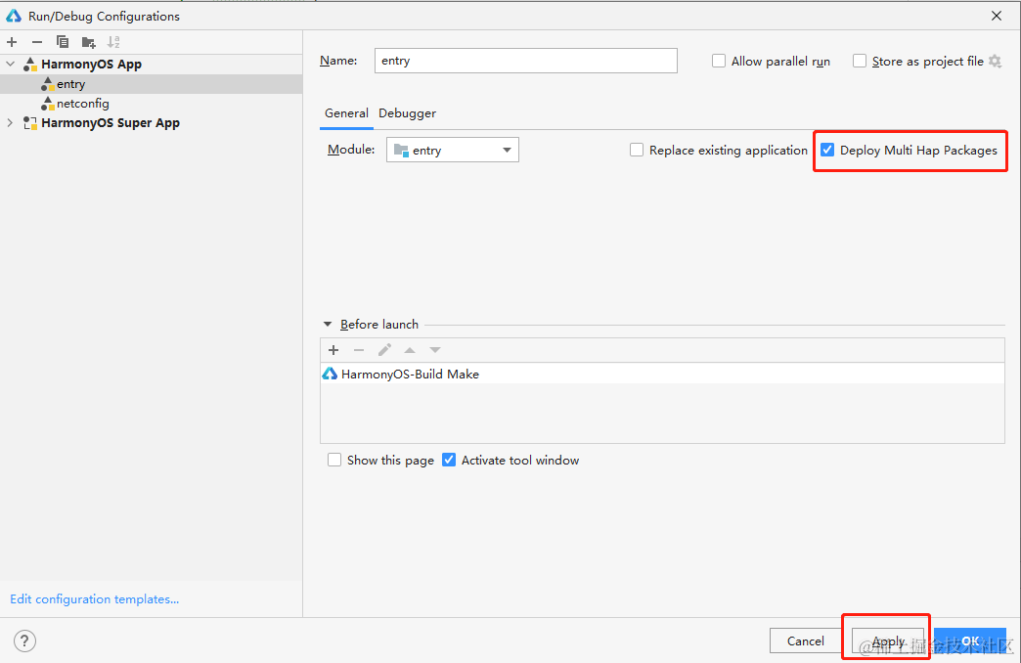
Task: Confirm with the OK button
Action: point(970,641)
